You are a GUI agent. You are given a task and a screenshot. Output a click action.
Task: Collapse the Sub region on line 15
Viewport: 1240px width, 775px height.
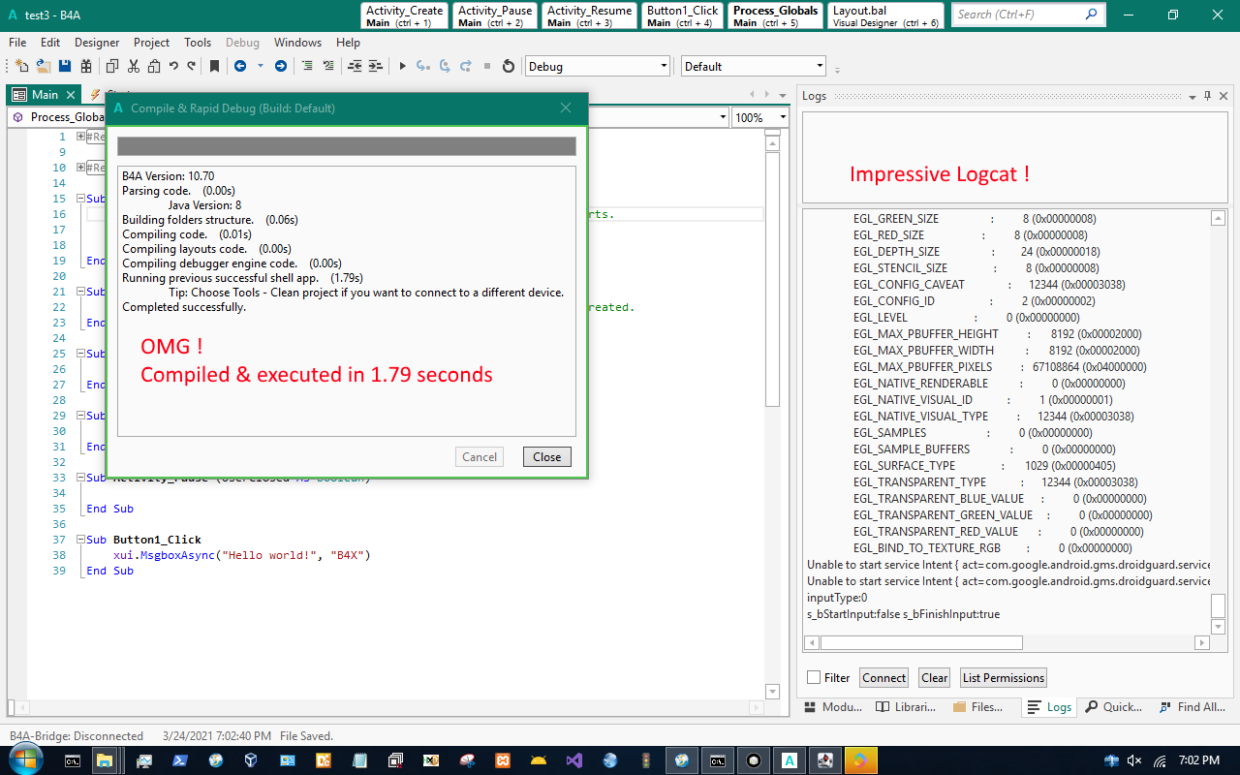pyautogui.click(x=81, y=199)
